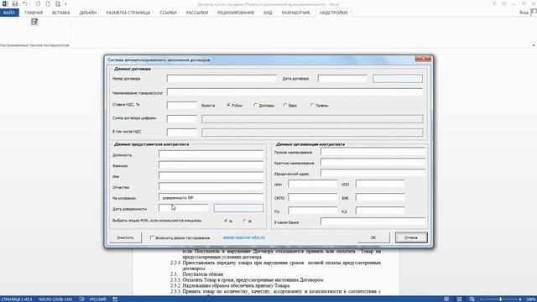The height and width of the screenshot is (302, 537).
Task: Click the contract date input field
Action: point(342,78)
